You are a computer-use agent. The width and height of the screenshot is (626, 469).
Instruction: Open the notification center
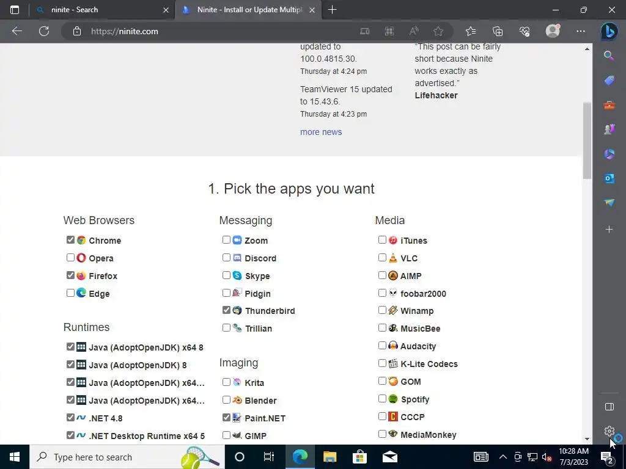pyautogui.click(x=607, y=457)
